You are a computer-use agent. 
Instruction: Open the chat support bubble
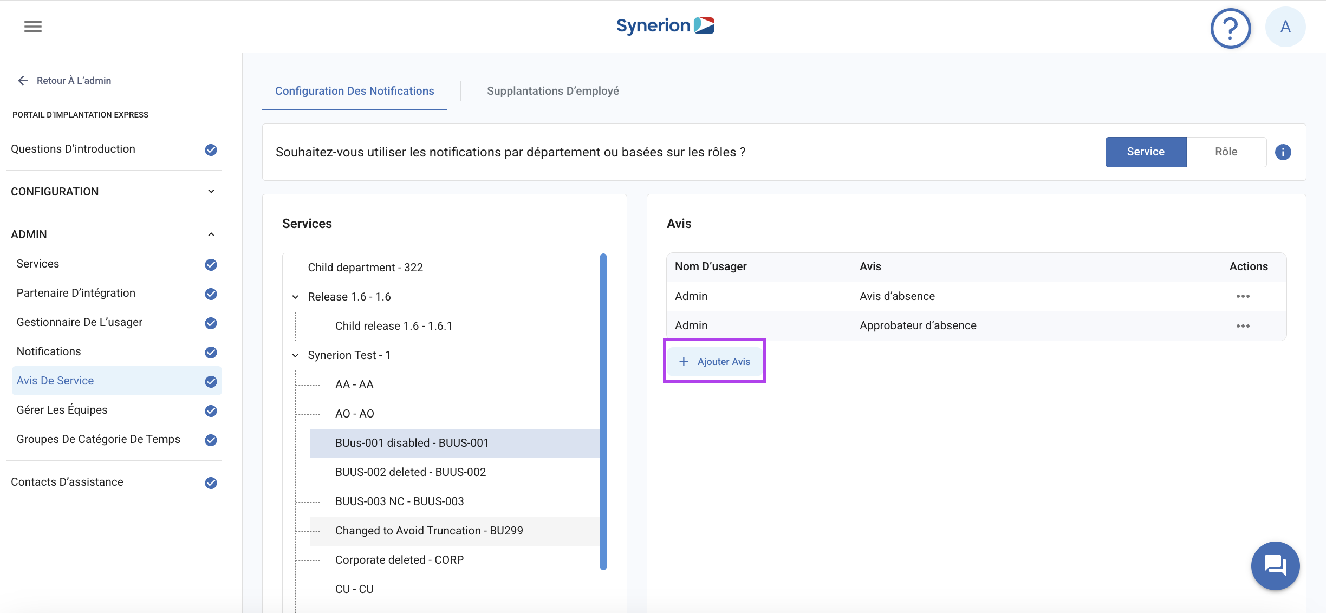click(x=1275, y=565)
